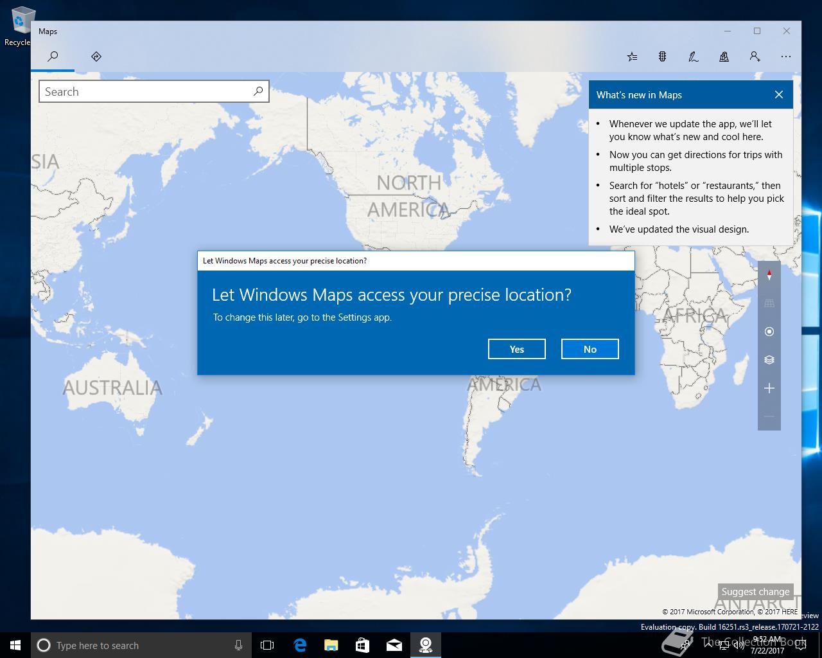The height and width of the screenshot is (658, 822).
Task: Zoom in with the plus button
Action: pyautogui.click(x=769, y=388)
